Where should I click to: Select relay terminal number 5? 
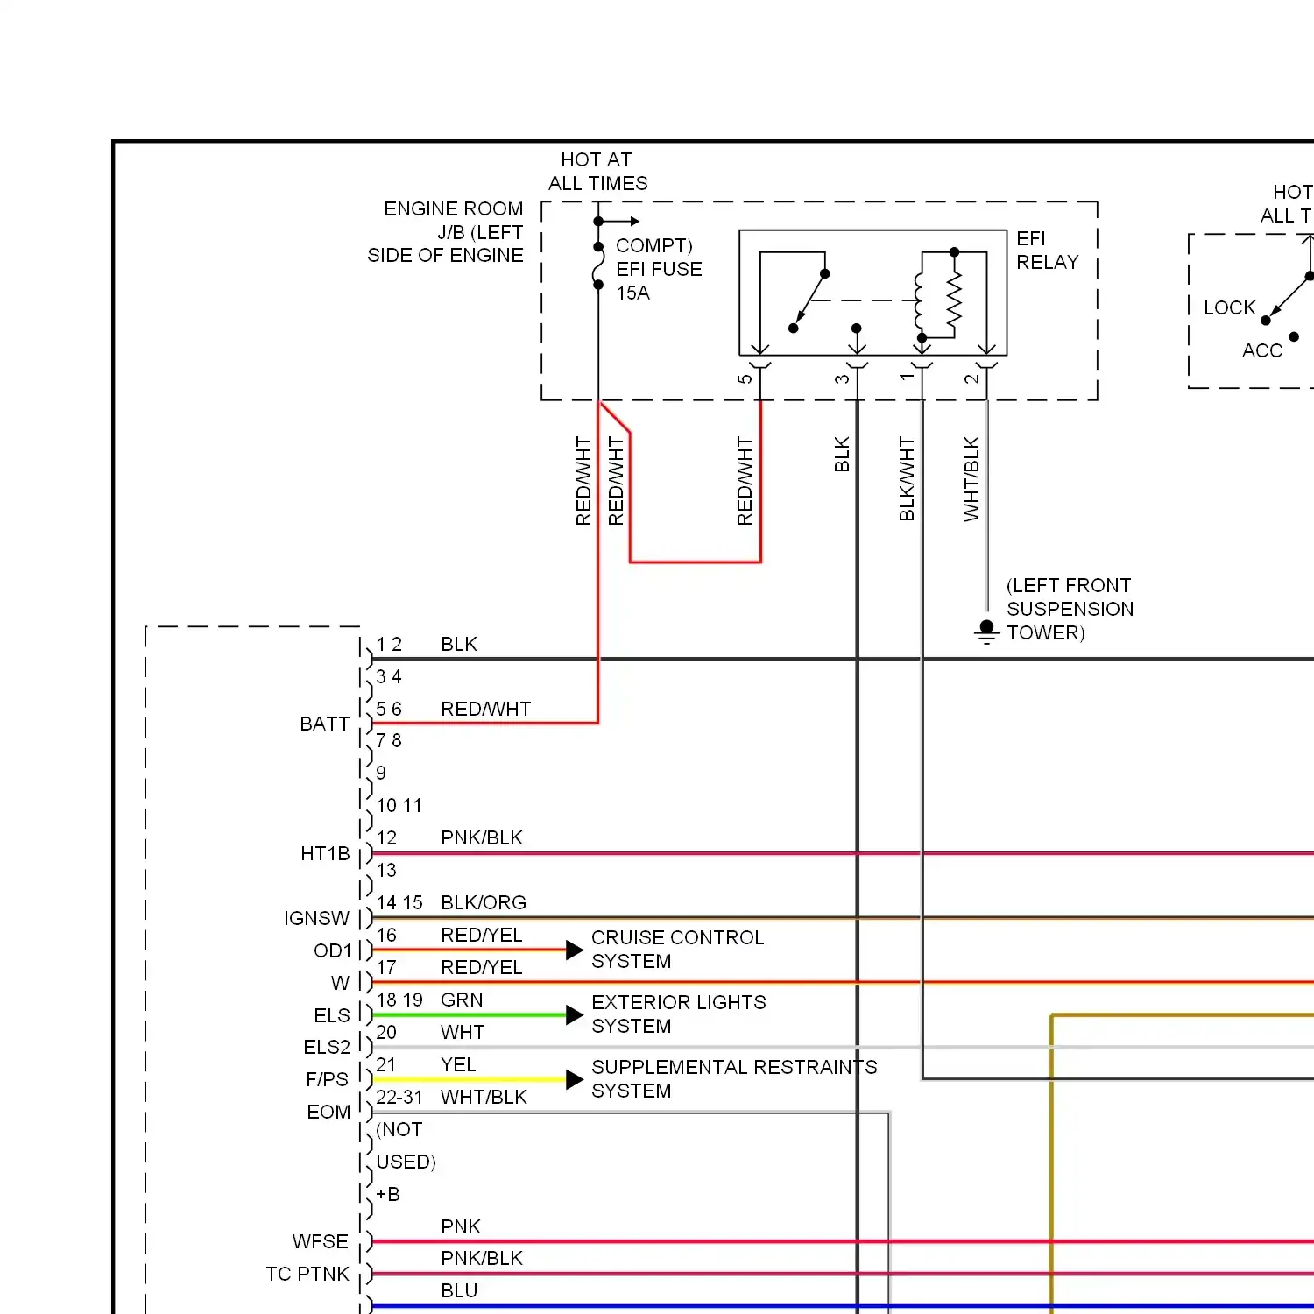(744, 378)
